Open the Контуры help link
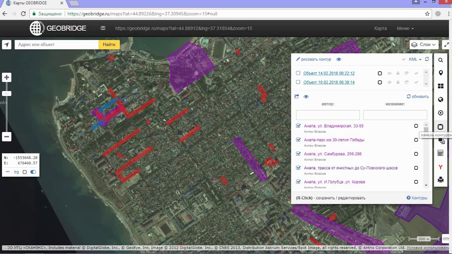The height and width of the screenshot is (254, 452). click(417, 198)
